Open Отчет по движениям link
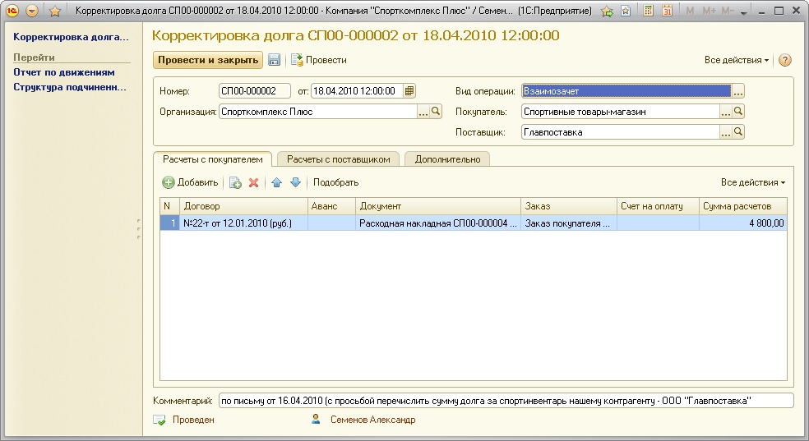The image size is (809, 441). [x=64, y=72]
